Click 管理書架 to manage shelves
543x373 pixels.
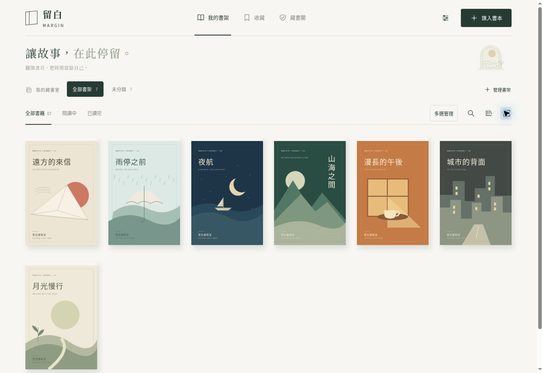click(x=498, y=90)
